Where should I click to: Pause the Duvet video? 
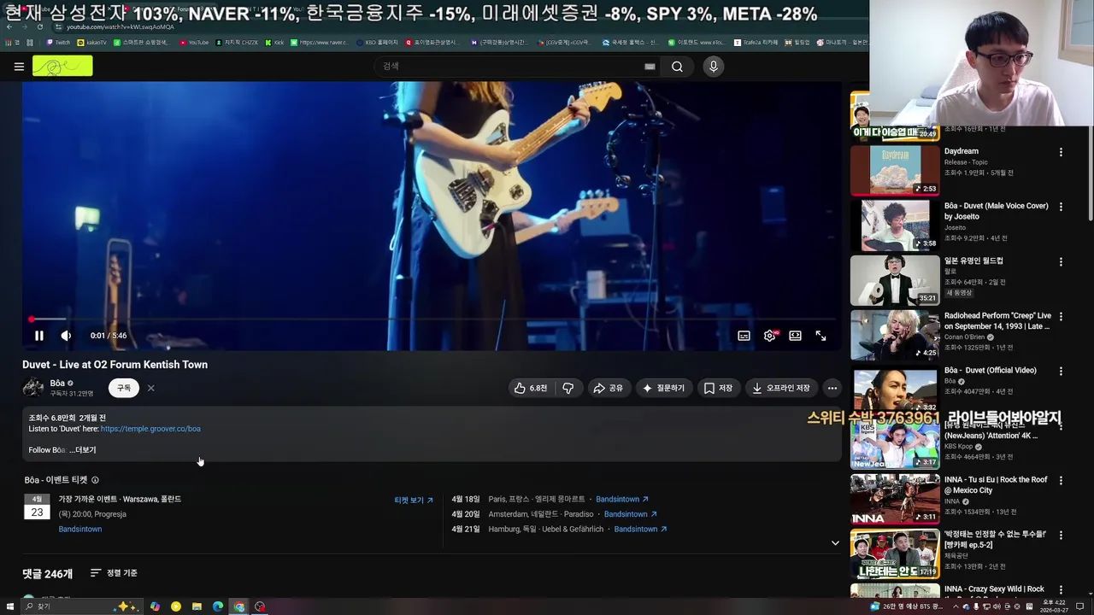point(38,336)
